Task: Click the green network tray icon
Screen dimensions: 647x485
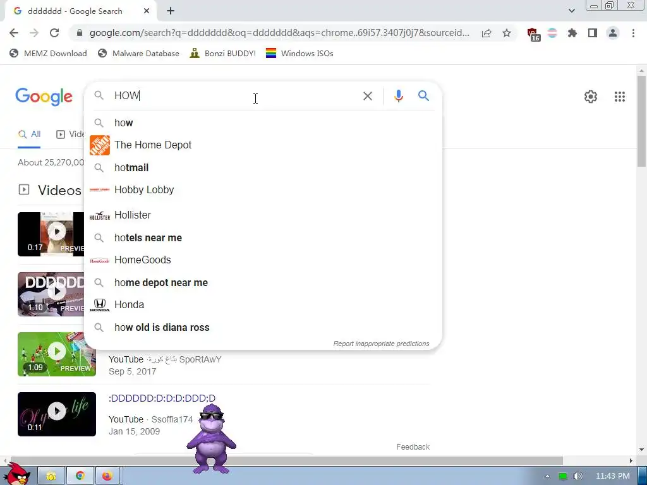Action: (563, 476)
